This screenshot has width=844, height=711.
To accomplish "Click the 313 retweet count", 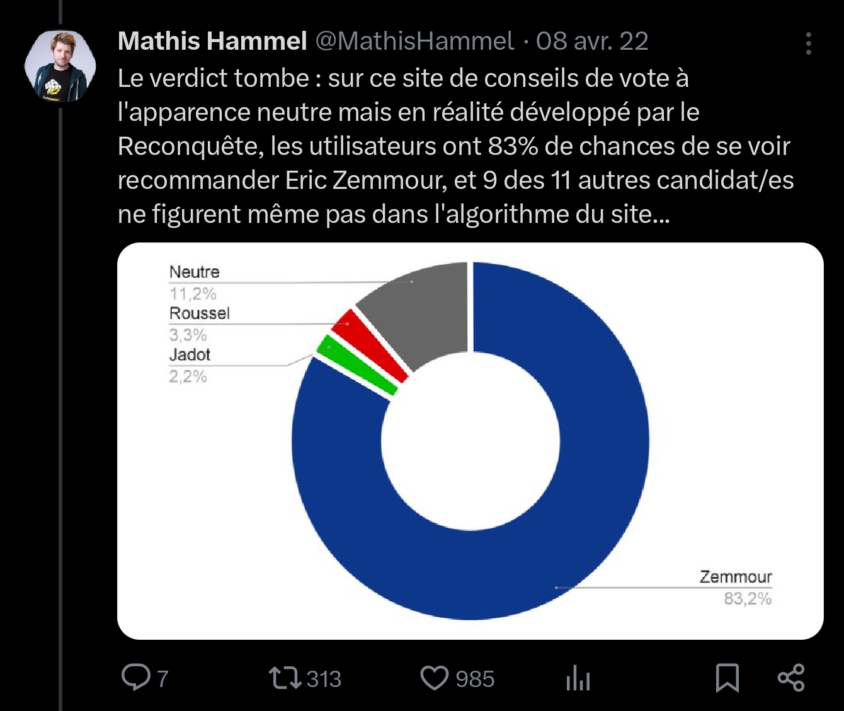I will pyautogui.click(x=324, y=679).
